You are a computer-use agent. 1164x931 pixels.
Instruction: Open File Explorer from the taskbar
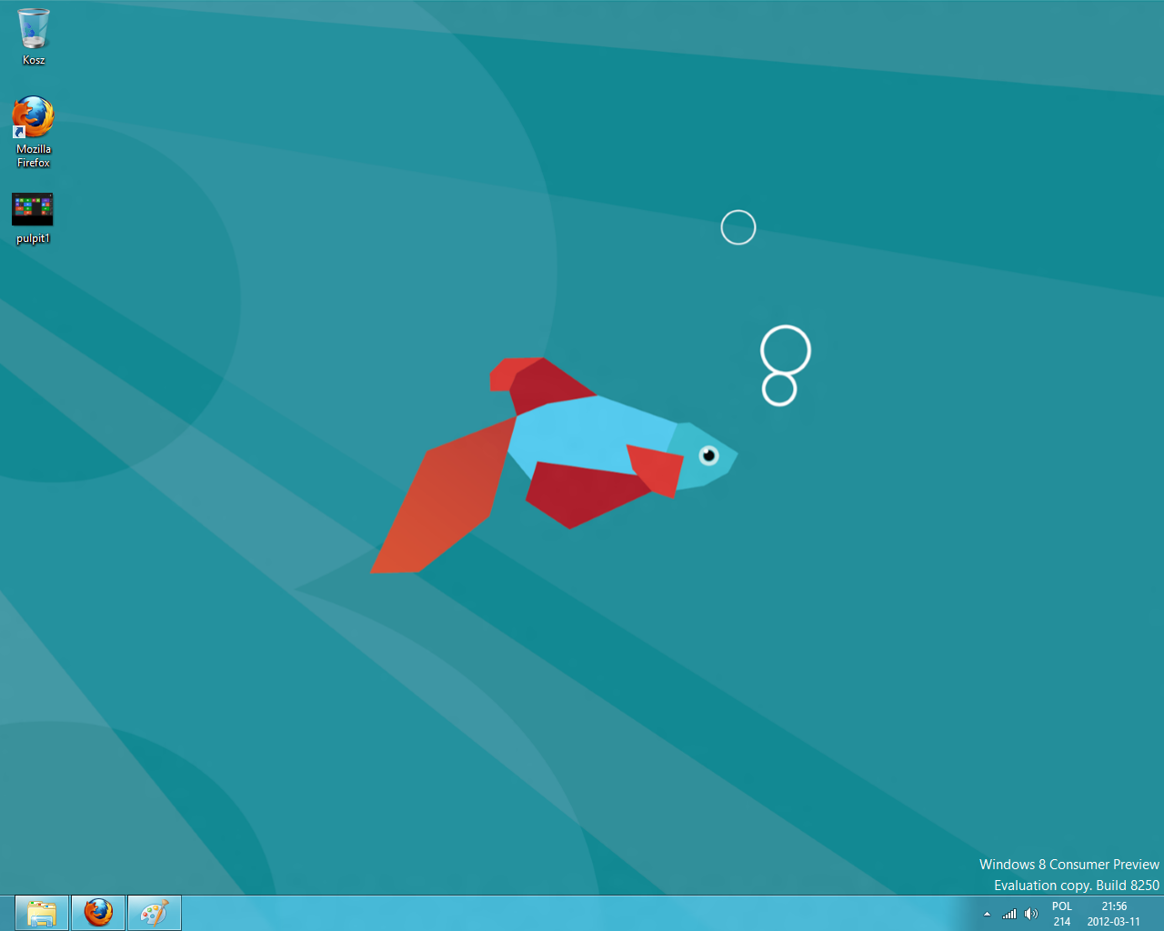tap(42, 913)
